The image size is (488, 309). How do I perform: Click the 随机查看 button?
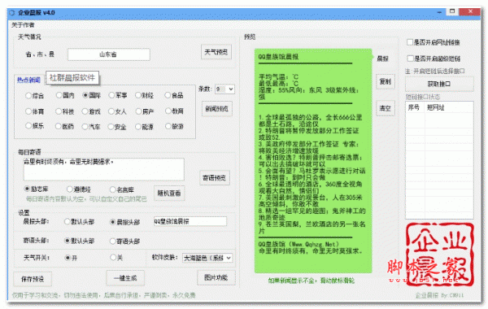tap(169, 194)
